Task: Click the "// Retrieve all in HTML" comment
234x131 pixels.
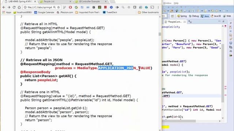Action: 39,24
